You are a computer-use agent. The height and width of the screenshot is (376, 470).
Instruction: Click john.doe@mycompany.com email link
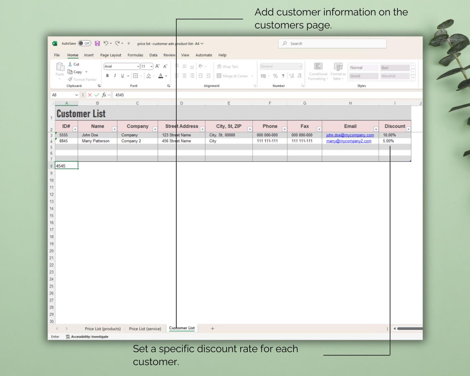pos(350,135)
